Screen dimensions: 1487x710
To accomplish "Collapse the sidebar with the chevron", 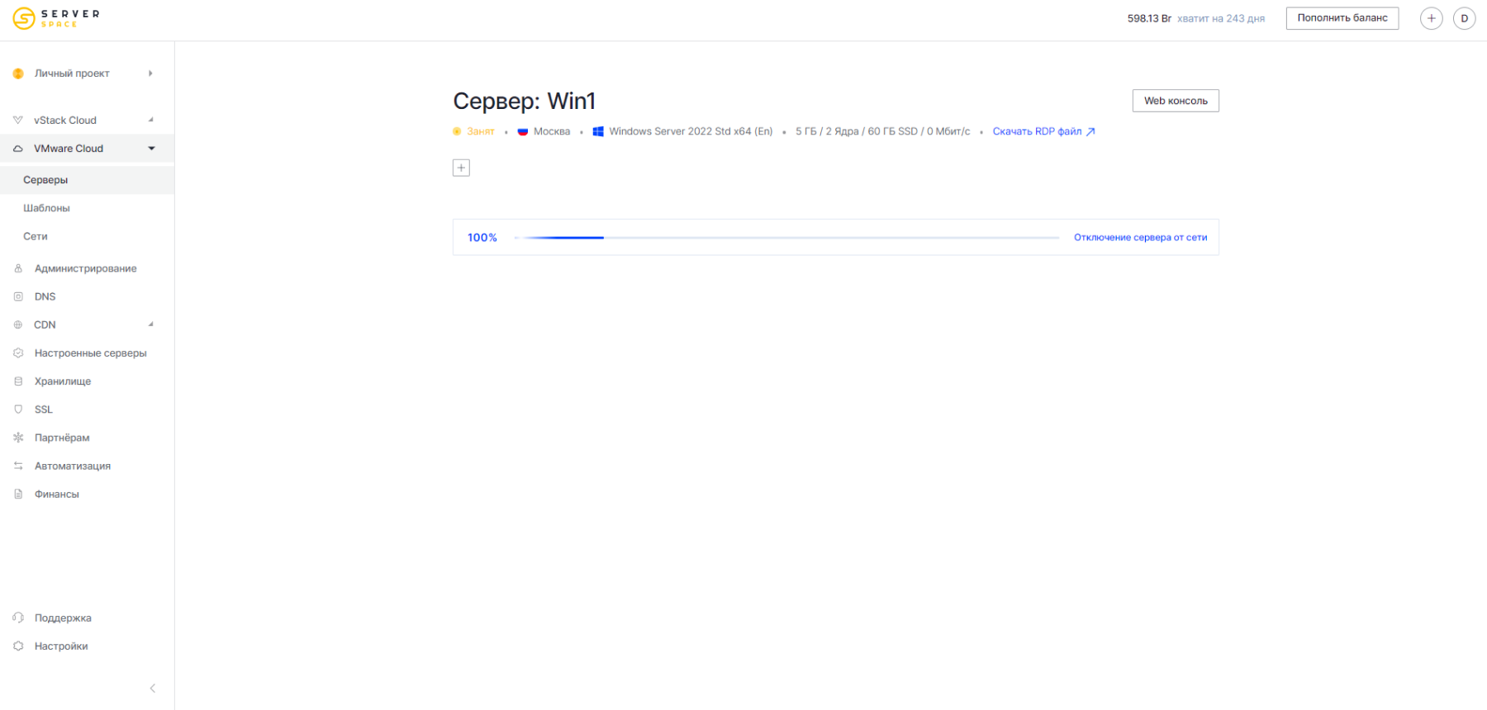I will pos(152,688).
